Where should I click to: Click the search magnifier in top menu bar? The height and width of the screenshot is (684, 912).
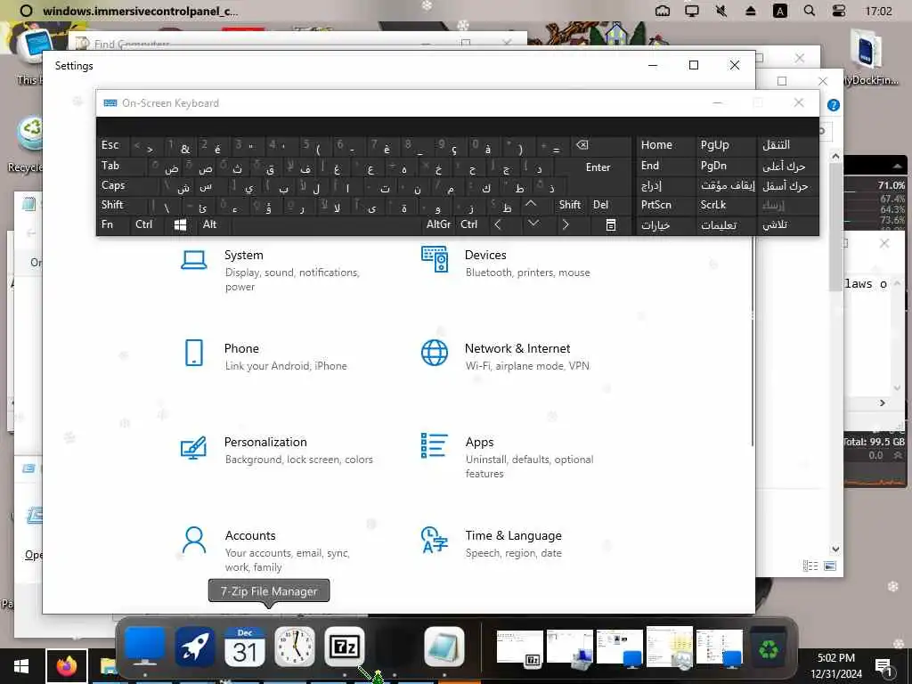coord(809,11)
